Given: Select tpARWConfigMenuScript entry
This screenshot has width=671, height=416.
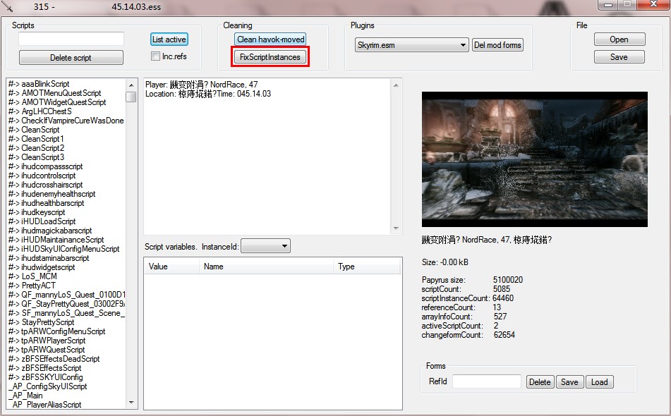Looking at the screenshot, I should tap(57, 332).
